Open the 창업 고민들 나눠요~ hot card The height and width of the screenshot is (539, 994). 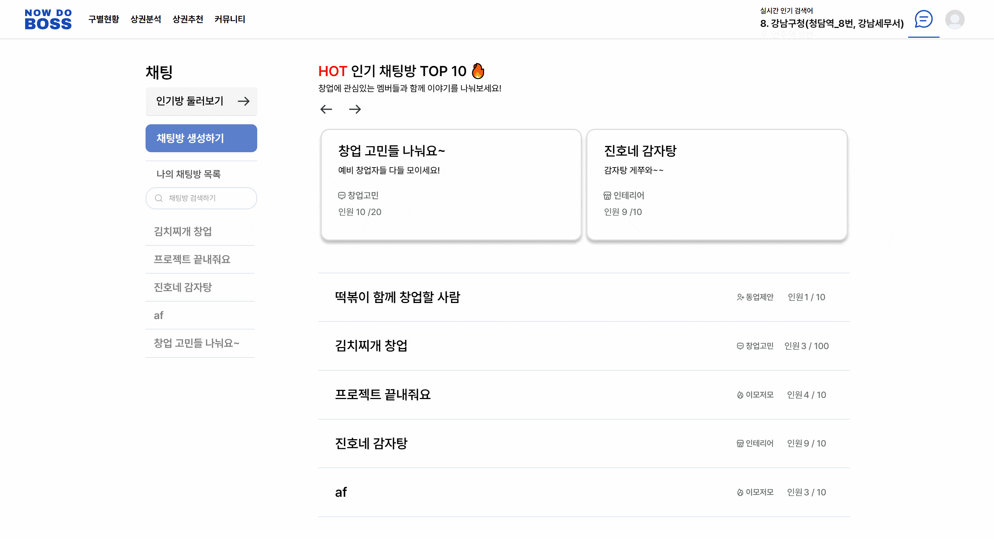[451, 184]
